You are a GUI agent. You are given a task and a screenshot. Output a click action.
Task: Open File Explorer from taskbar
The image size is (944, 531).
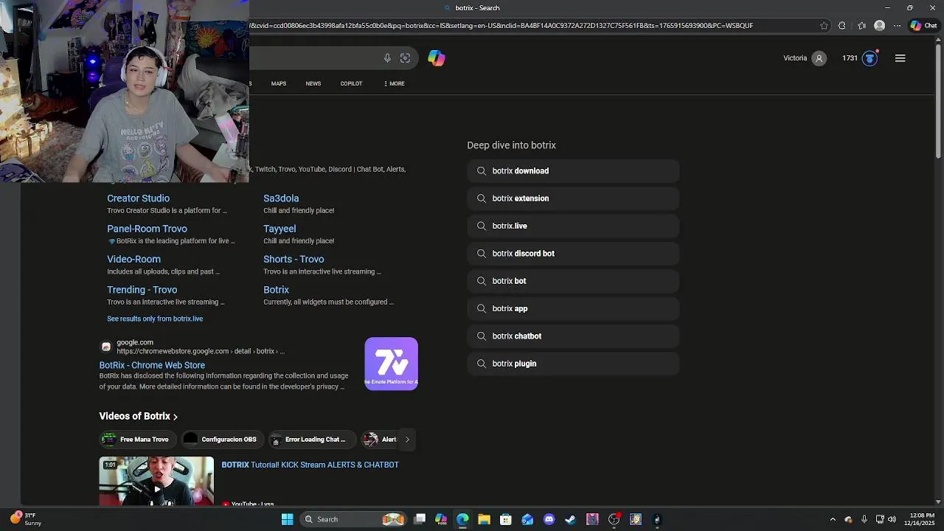tap(484, 519)
